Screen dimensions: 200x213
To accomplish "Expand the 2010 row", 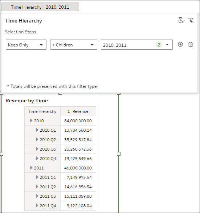I will [x=31, y=120].
